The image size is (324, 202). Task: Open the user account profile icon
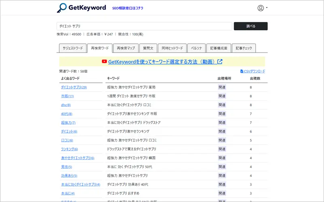[260, 8]
